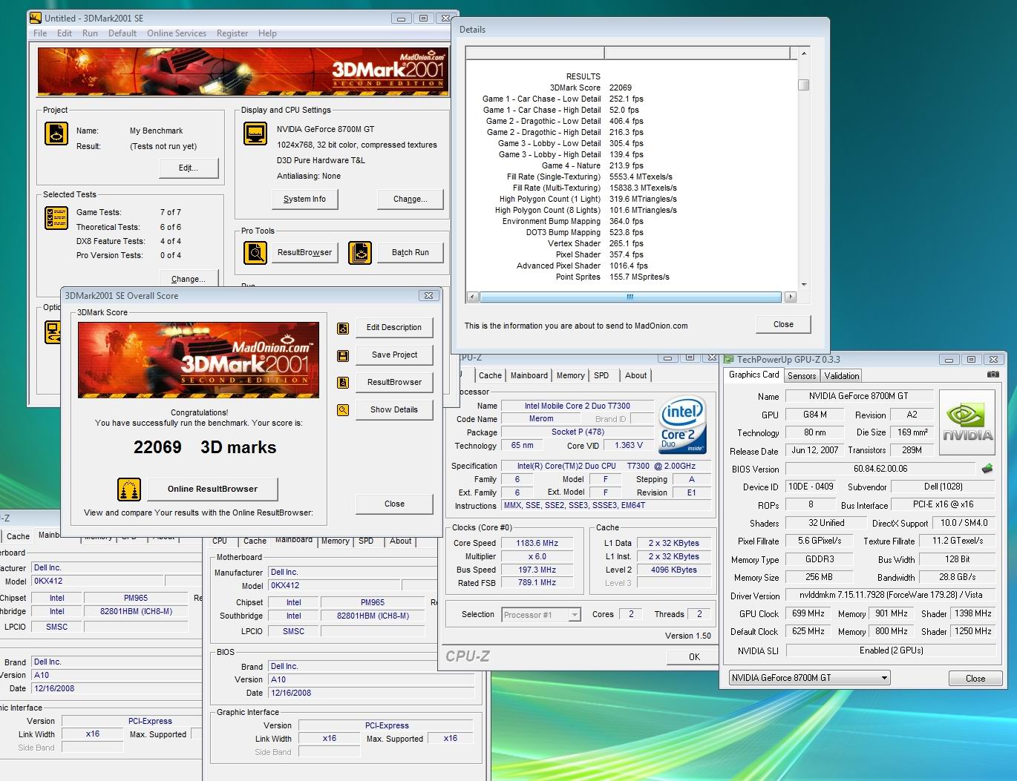Screen dimensions: 1017x781
Task: Click the System Info button
Action: (304, 199)
